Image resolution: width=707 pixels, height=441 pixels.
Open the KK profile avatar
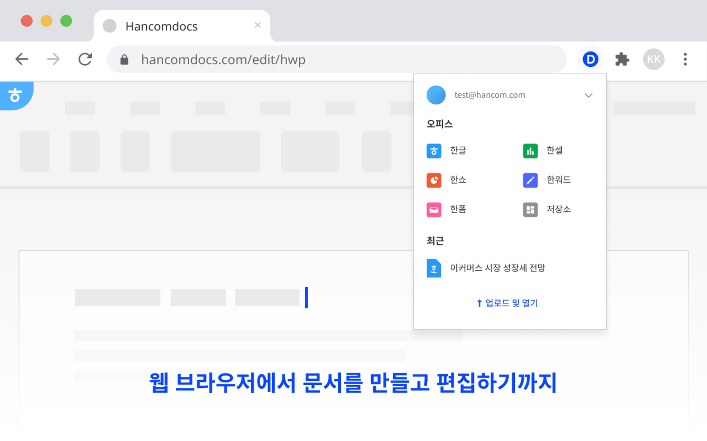(654, 59)
